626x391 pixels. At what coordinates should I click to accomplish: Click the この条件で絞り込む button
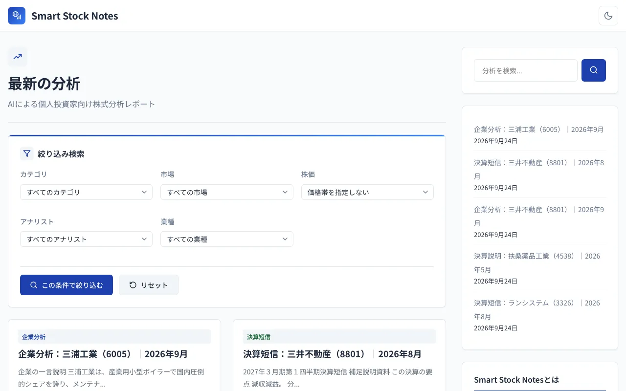pos(67,285)
